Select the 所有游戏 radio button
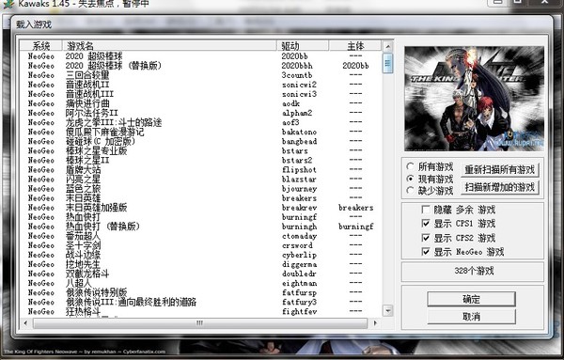This screenshot has height=360, width=564. [410, 166]
